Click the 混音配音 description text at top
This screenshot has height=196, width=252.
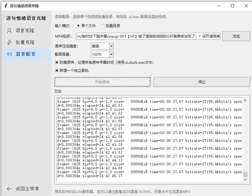pos(112,17)
